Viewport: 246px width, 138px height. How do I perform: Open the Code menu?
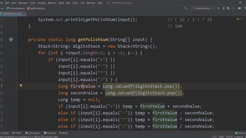[x=32, y=3]
